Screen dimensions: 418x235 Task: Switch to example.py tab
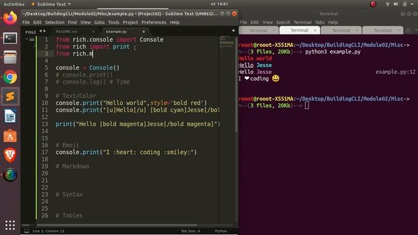pyautogui.click(x=116, y=31)
